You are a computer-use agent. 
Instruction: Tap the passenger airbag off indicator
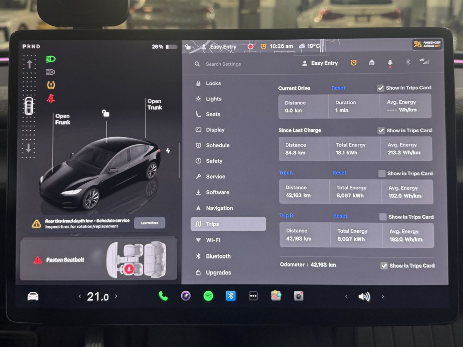point(427,44)
